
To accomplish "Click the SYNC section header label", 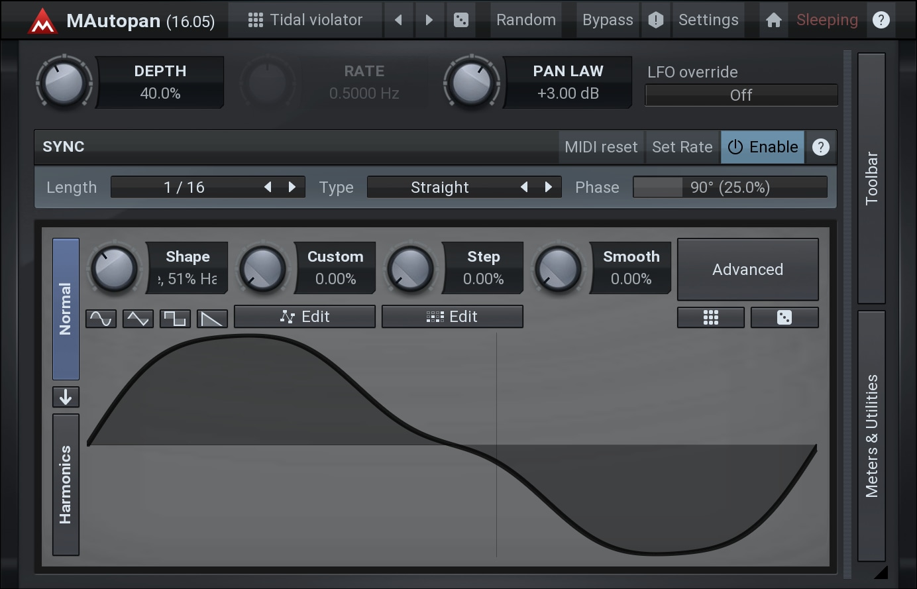I will 64,146.
